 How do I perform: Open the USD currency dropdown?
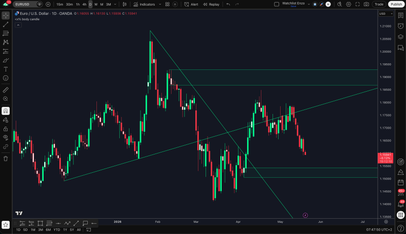pyautogui.click(x=386, y=14)
